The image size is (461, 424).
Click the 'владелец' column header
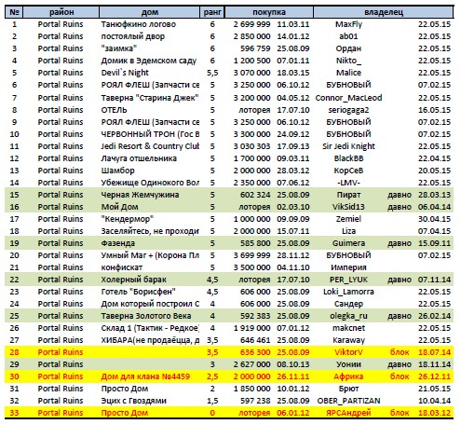click(384, 12)
